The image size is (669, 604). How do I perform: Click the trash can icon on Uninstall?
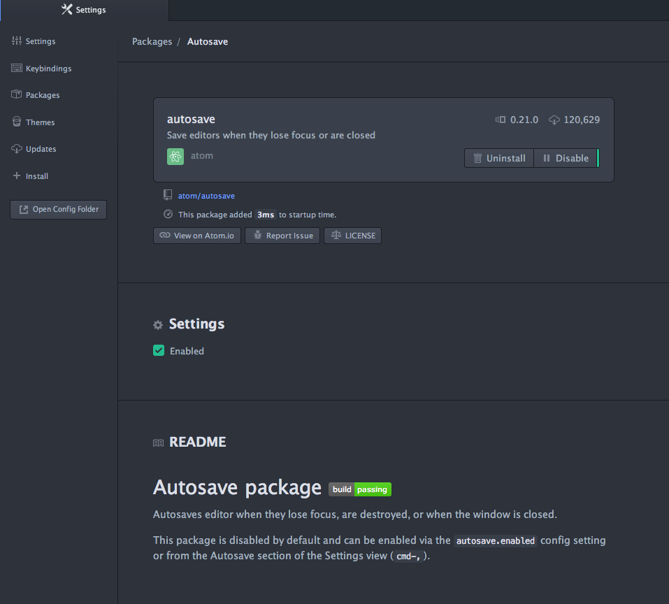[478, 158]
